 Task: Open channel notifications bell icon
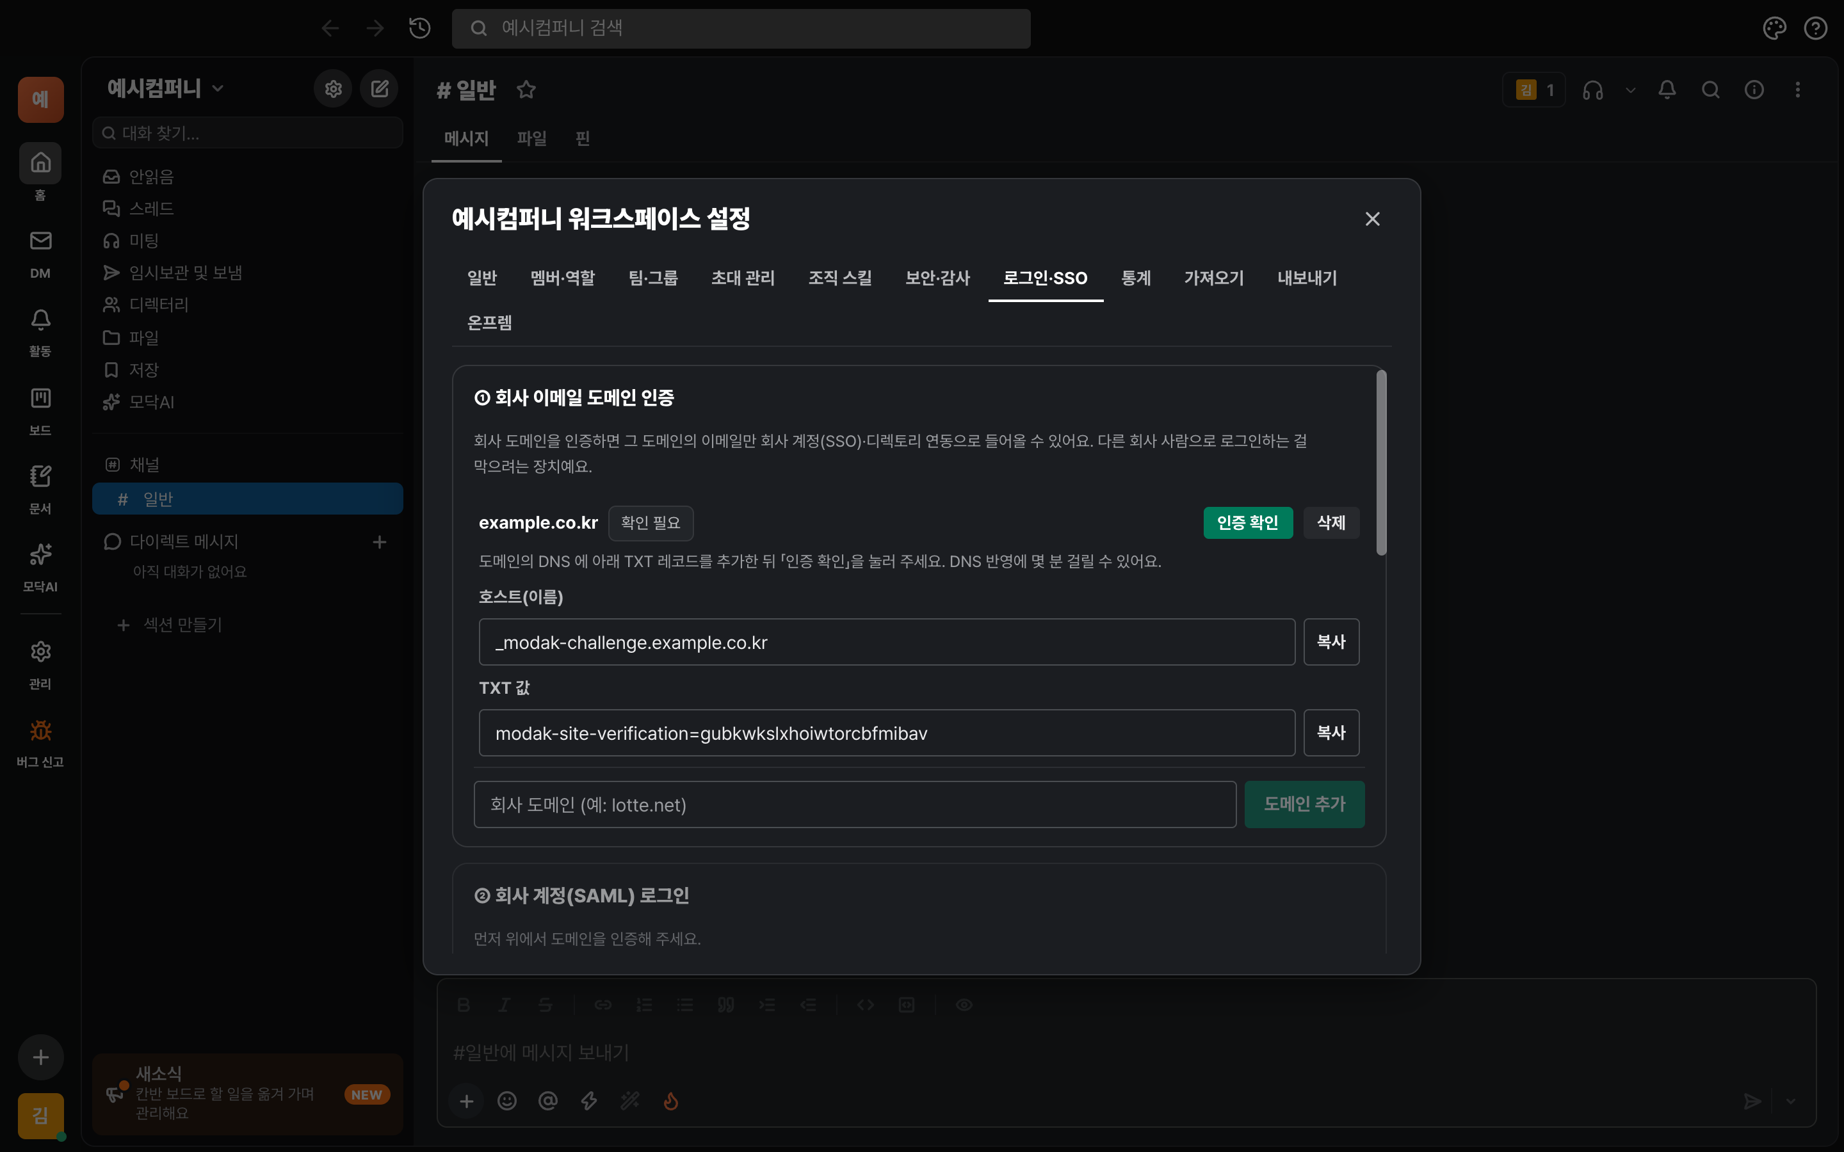click(x=1667, y=90)
